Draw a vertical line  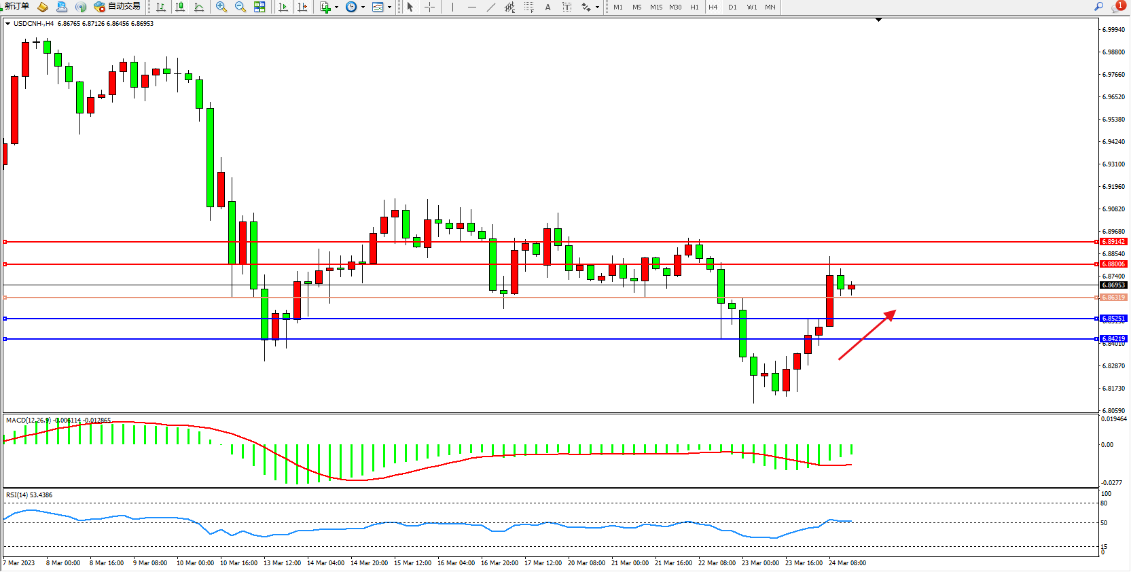tap(452, 7)
